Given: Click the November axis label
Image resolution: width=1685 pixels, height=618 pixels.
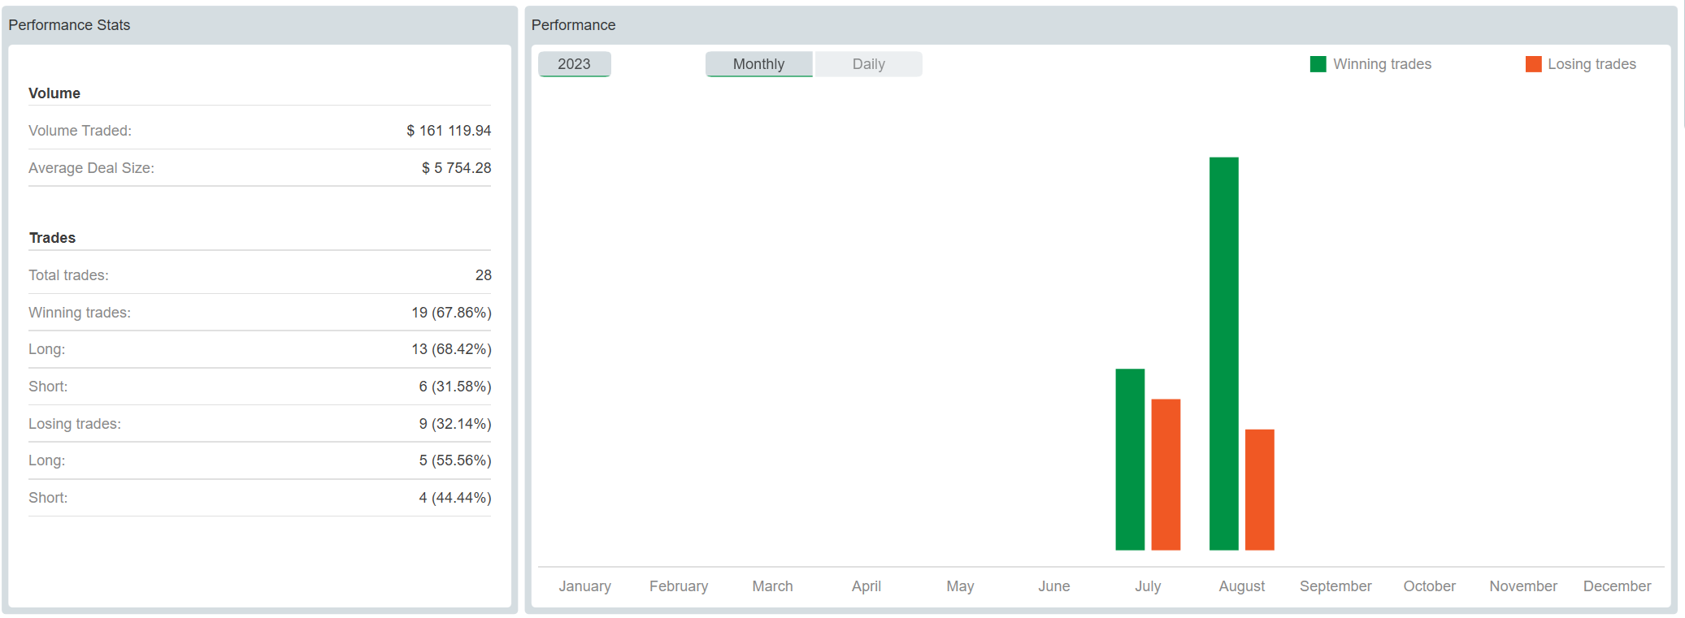Looking at the screenshot, I should (x=1523, y=586).
